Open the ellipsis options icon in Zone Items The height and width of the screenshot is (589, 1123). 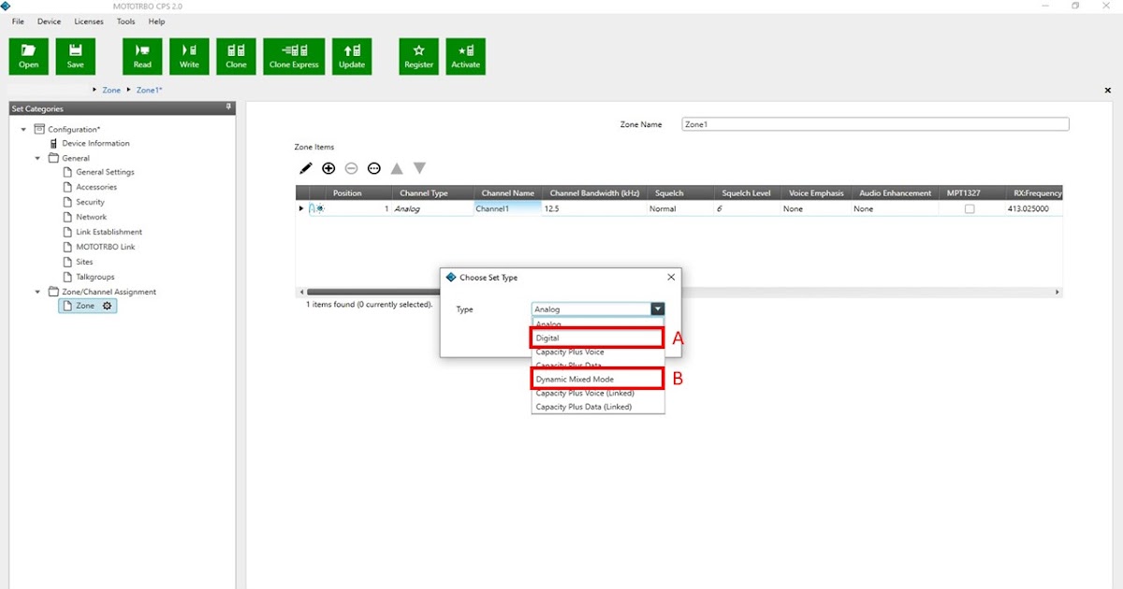point(373,167)
